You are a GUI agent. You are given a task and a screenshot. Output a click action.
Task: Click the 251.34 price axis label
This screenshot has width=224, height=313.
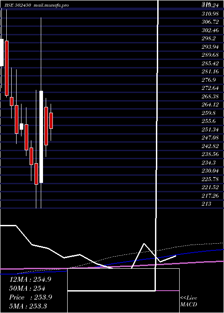point(210,129)
